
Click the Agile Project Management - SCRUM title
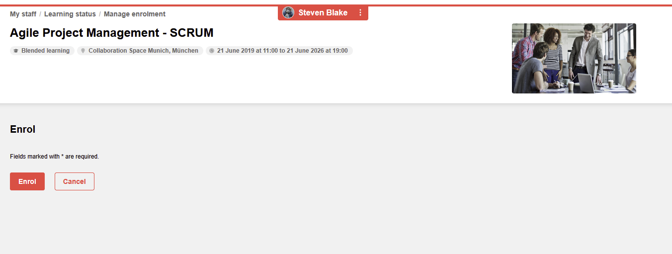112,33
